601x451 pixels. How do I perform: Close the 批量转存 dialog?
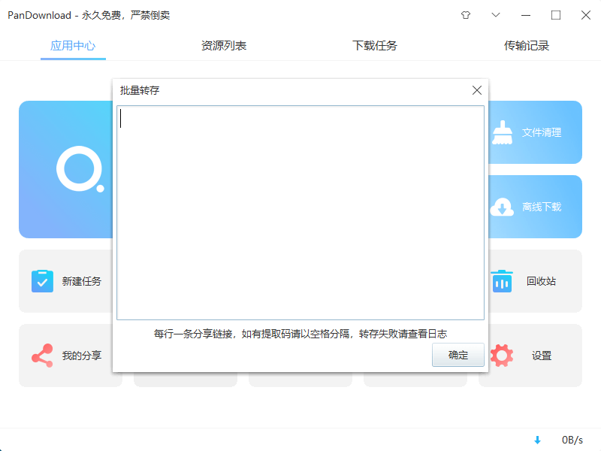coord(476,89)
